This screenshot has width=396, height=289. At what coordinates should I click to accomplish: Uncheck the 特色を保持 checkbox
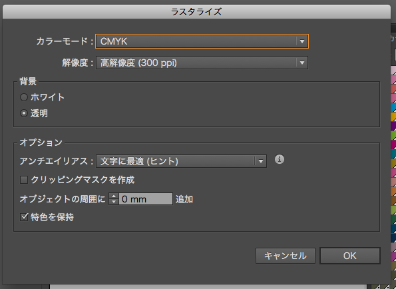click(x=24, y=217)
